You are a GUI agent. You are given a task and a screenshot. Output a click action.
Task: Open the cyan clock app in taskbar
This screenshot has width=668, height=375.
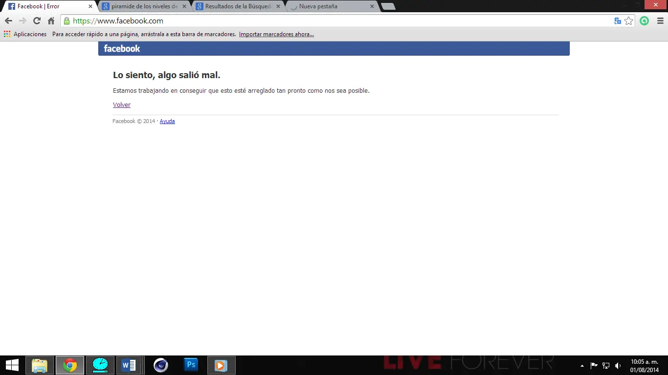(100, 365)
